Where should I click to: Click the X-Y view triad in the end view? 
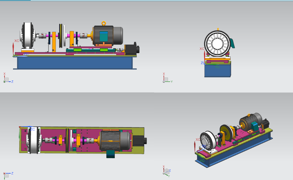click(167, 78)
